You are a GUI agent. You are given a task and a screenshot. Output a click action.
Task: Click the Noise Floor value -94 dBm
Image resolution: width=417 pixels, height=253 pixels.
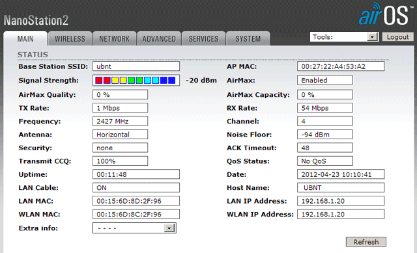325,135
